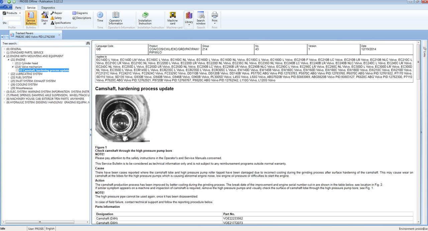Open the Service Bulletins view
428x231 pixels.
(x=31, y=18)
